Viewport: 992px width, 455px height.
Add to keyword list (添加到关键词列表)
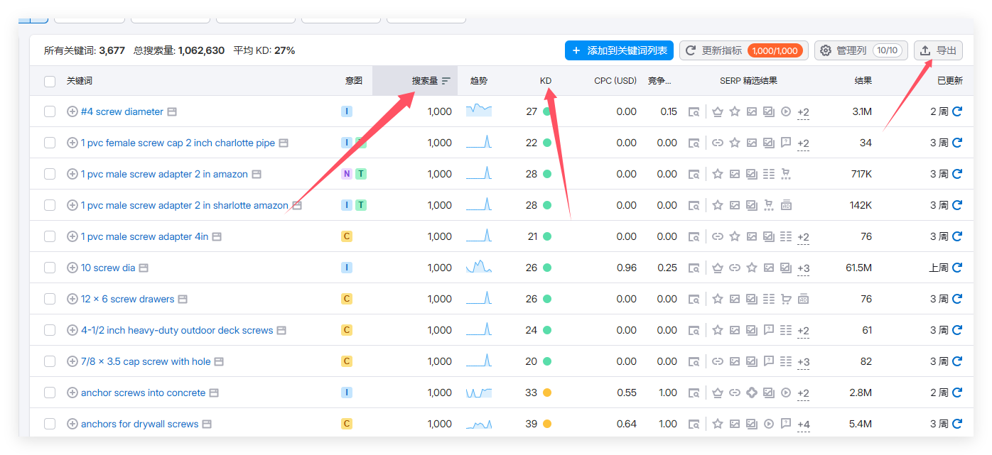click(x=619, y=50)
